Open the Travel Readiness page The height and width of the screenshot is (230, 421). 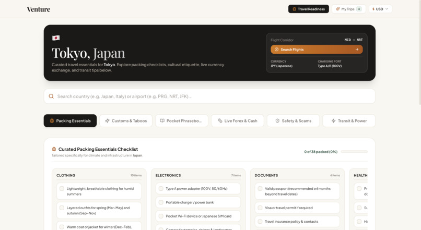(x=309, y=9)
